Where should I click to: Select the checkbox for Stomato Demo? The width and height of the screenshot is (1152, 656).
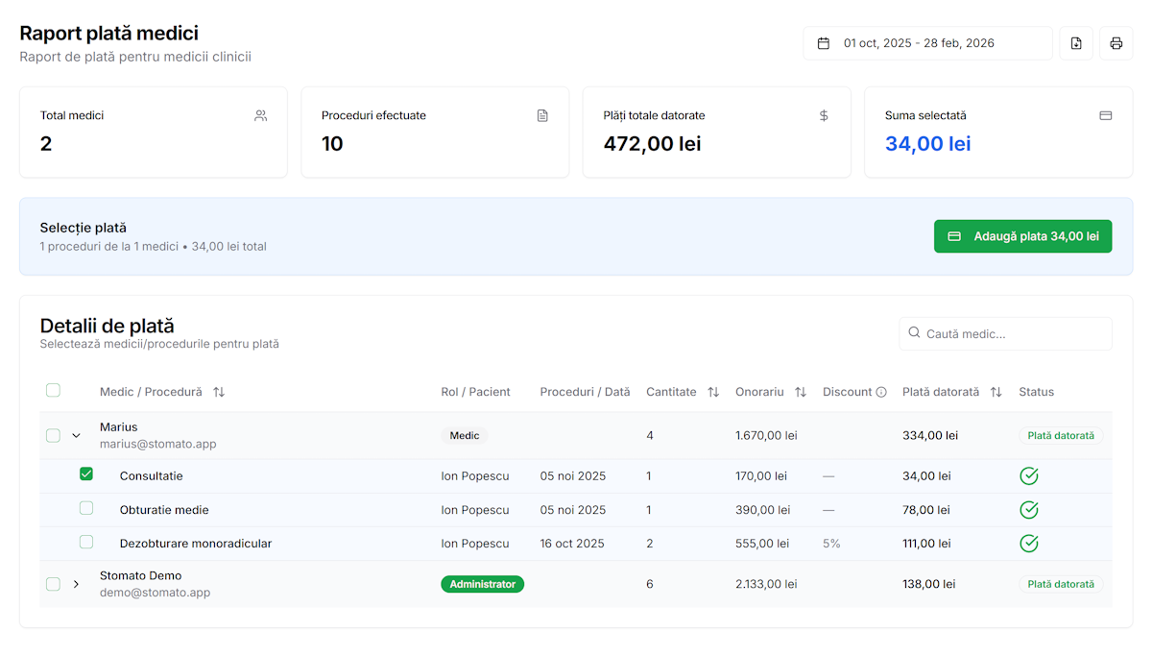coord(54,584)
